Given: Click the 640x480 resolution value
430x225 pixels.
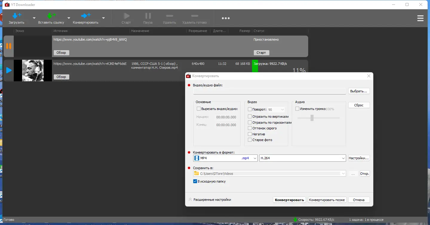Looking at the screenshot, I should (x=198, y=64).
